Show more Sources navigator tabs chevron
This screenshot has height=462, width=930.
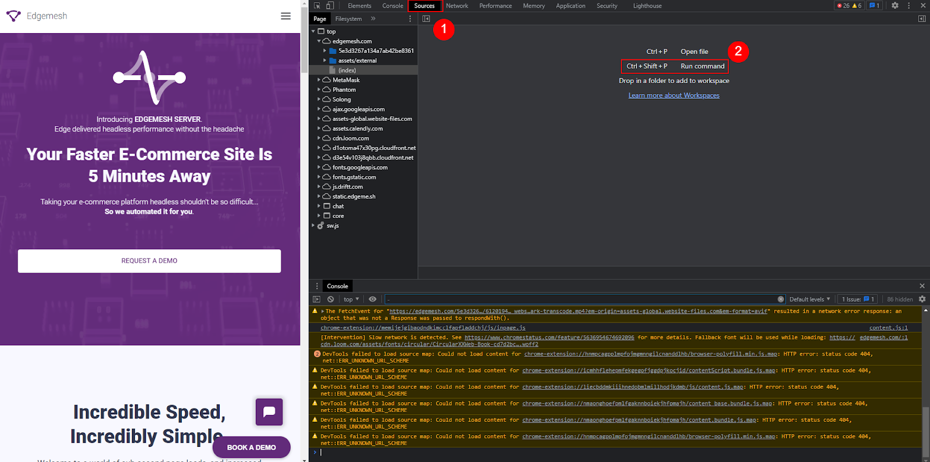click(x=373, y=19)
